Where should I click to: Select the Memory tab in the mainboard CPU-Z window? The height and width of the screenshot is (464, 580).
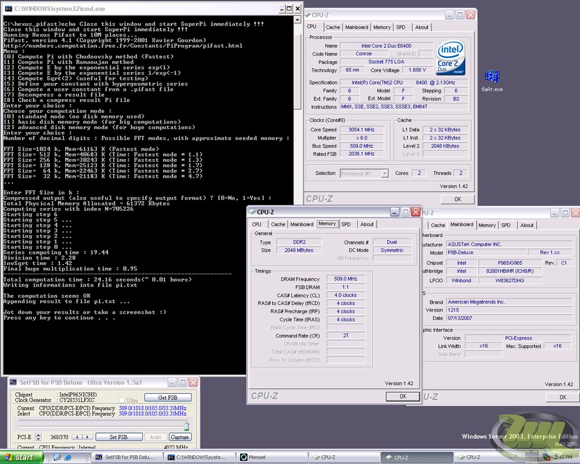pyautogui.click(x=487, y=225)
